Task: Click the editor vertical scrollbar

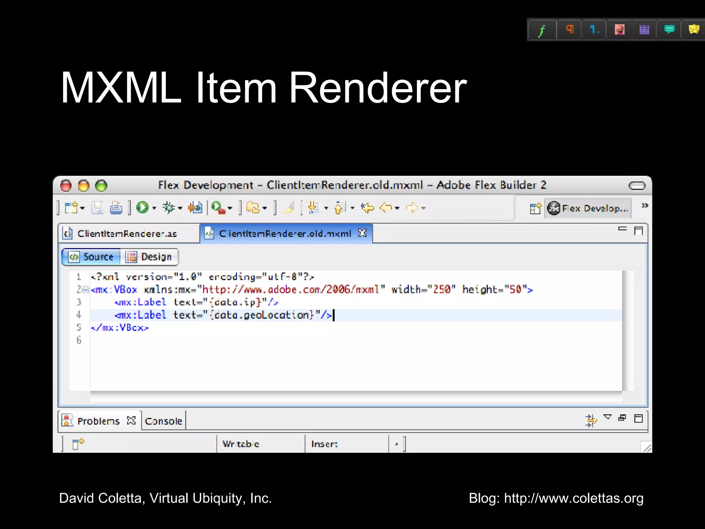Action: click(628, 331)
